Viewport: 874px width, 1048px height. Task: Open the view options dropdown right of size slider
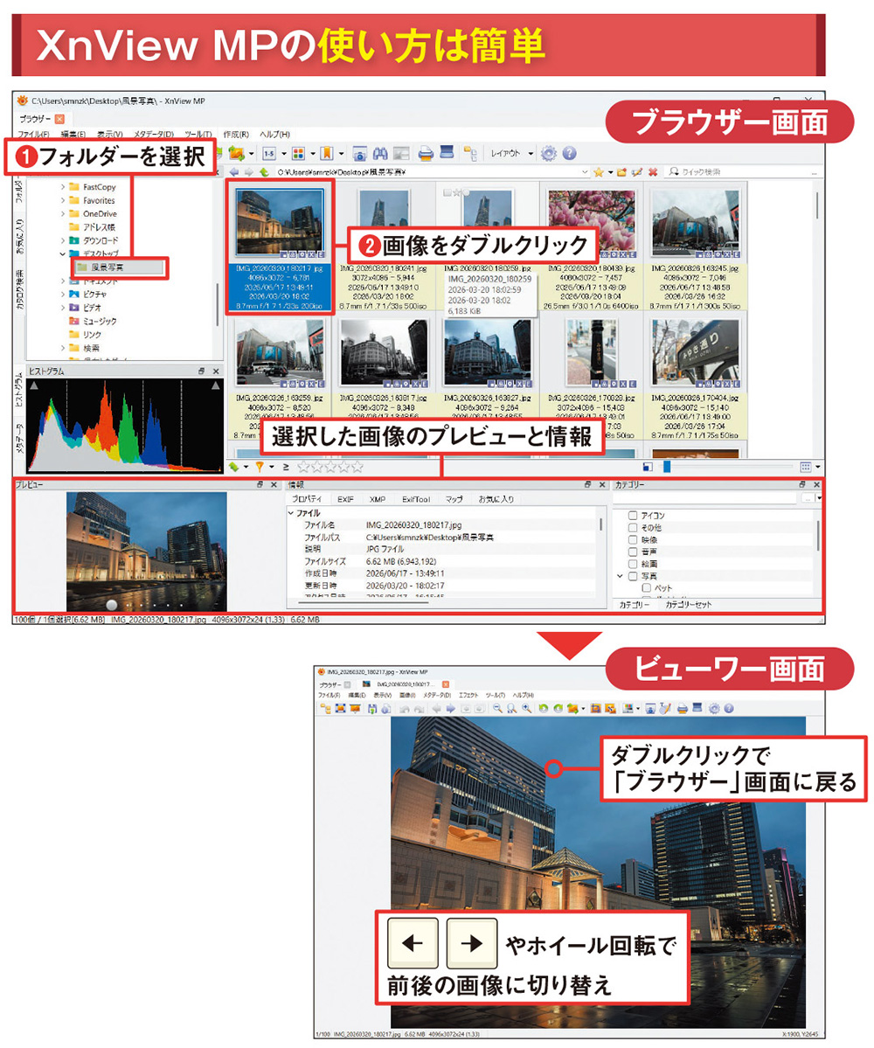[818, 467]
